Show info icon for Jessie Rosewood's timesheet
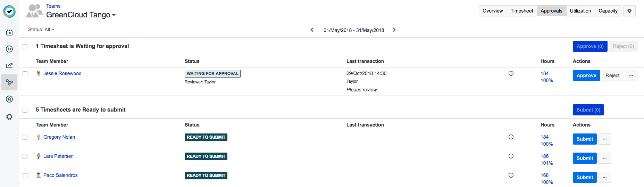Screen dimensions: 644x187 pyautogui.click(x=511, y=73)
